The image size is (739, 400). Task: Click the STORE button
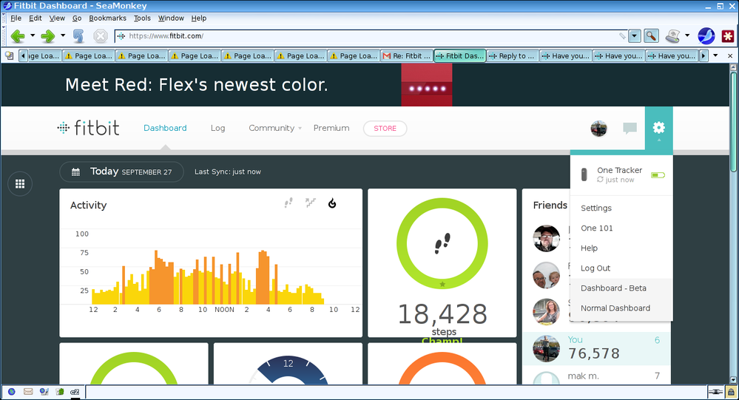pos(385,128)
